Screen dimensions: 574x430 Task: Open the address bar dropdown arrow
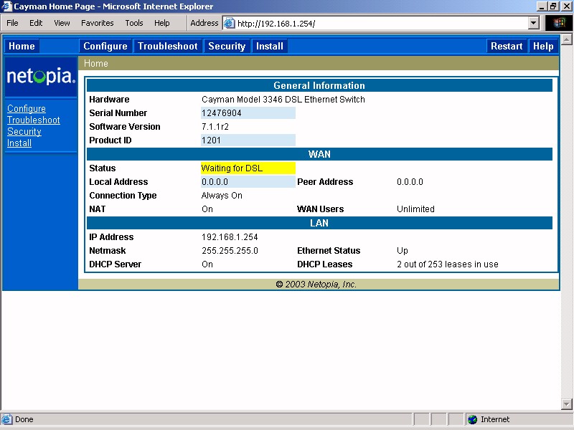point(534,24)
